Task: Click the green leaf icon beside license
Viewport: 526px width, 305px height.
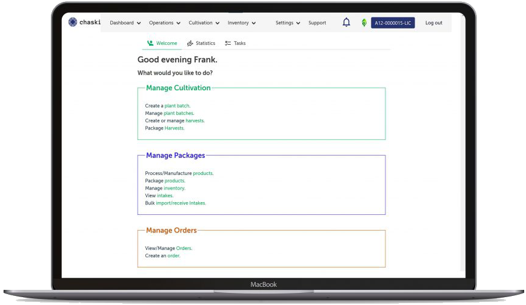Action: (x=364, y=23)
